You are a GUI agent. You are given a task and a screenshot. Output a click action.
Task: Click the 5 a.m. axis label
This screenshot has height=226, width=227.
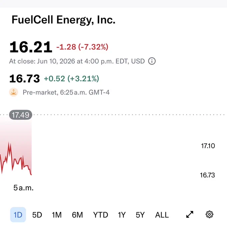tap(23, 188)
